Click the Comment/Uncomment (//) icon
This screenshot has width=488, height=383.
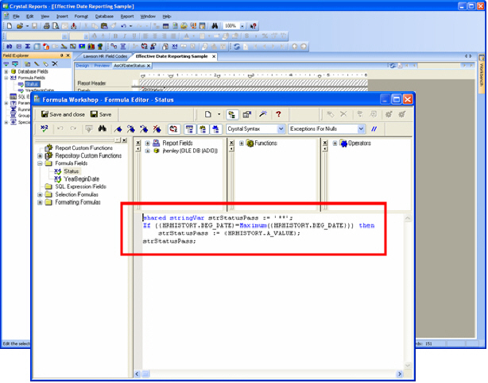pyautogui.click(x=374, y=129)
